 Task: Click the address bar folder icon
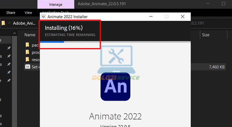[x=3, y=23]
